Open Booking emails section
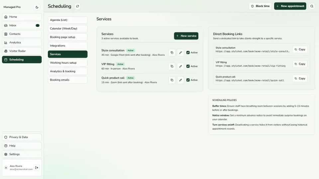The image size is (319, 179). click(x=67, y=80)
